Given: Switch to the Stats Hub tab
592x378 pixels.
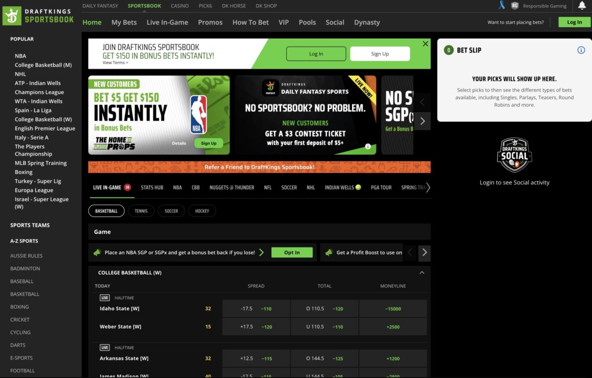Looking at the screenshot, I should (x=152, y=188).
